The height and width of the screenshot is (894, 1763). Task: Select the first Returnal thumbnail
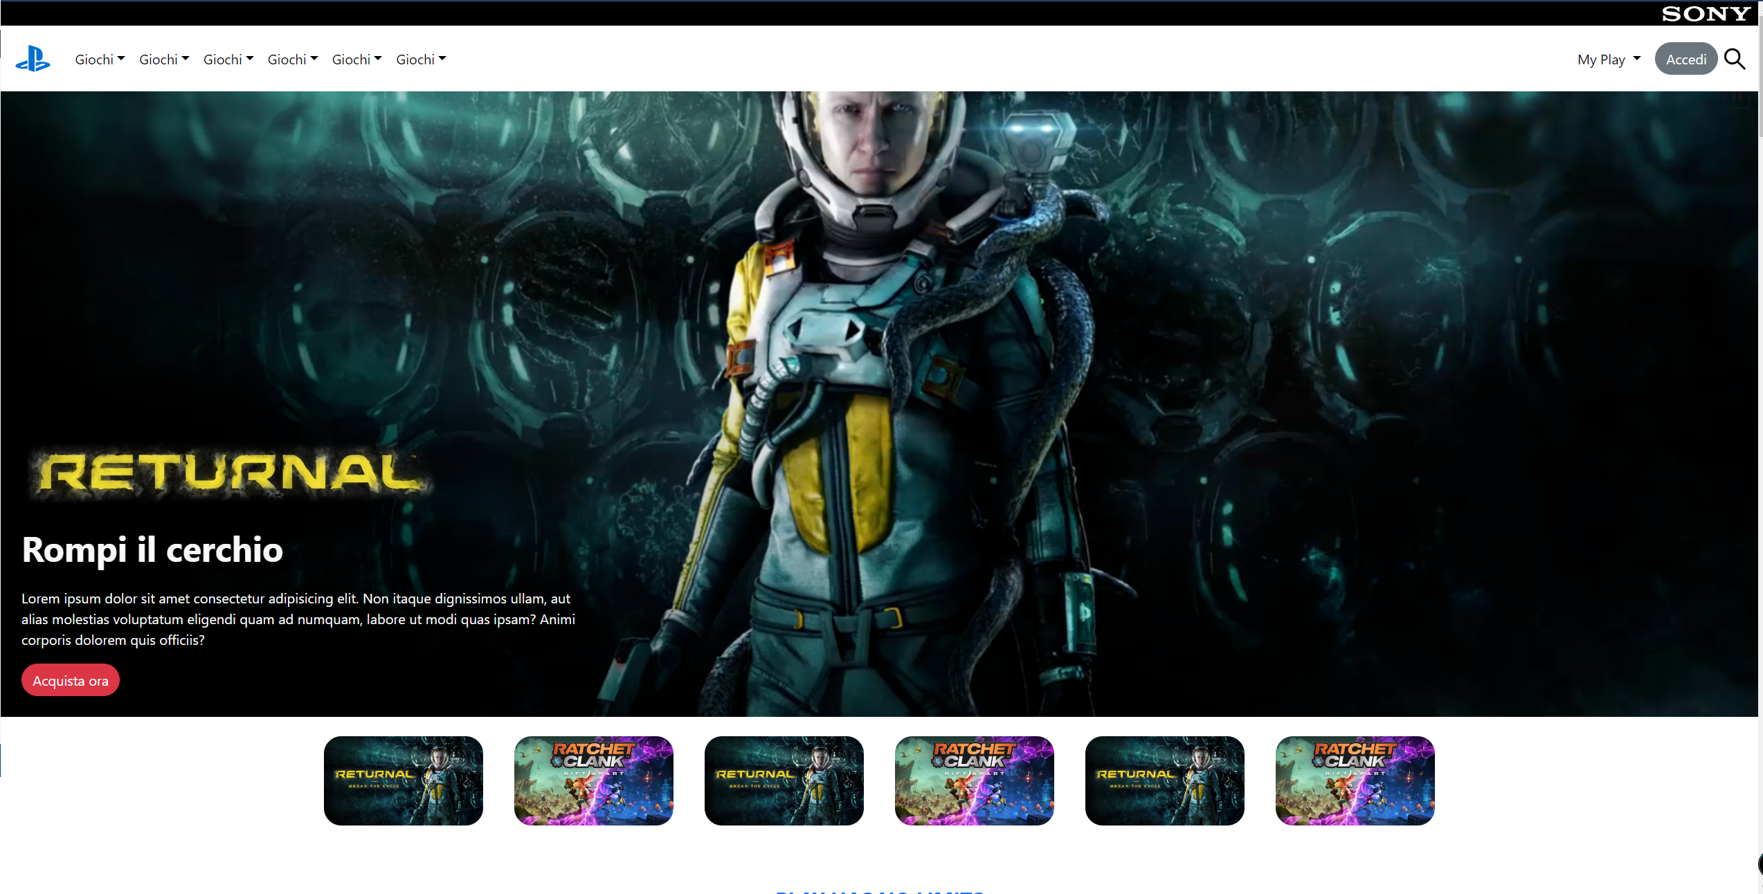(404, 780)
